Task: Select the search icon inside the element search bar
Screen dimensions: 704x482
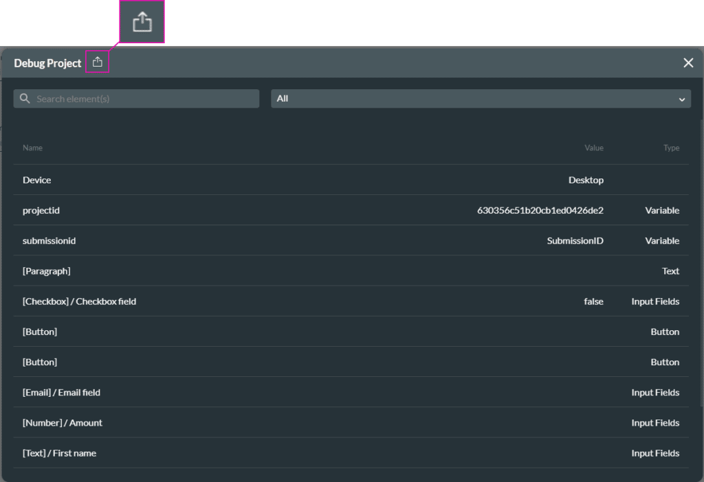Action: 24,98
